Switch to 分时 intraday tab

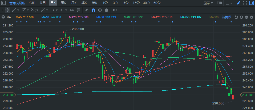(32, 3)
